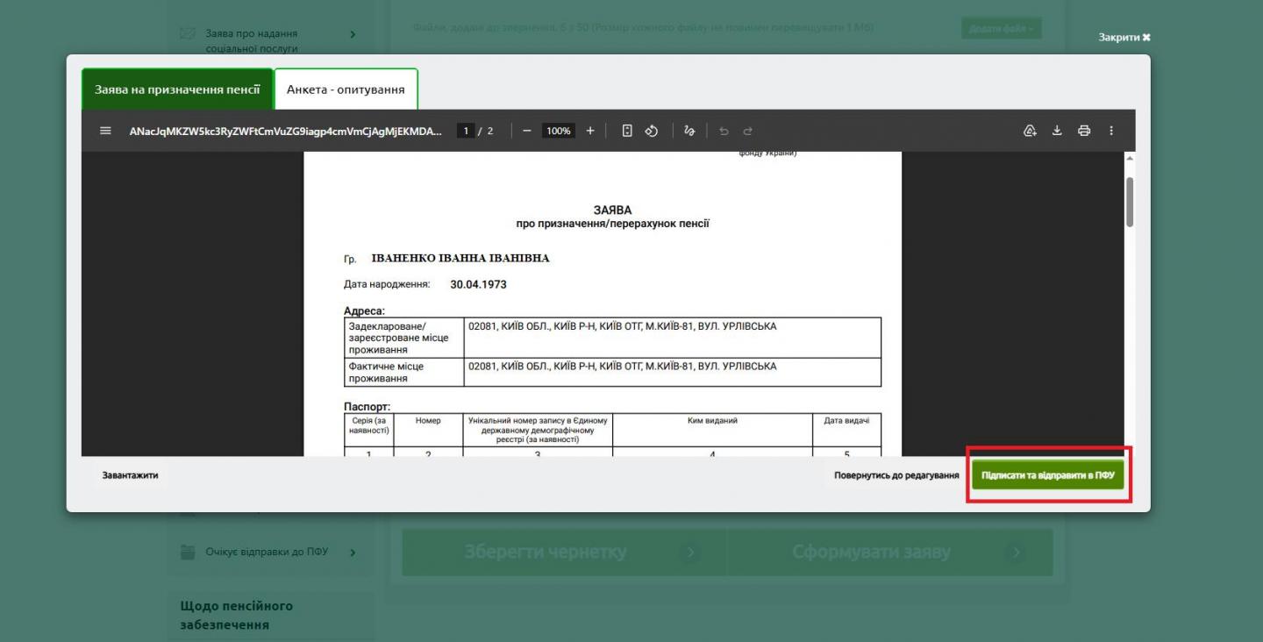Open the PDF viewer sidebar menu
Screen dimensions: 1263x642
click(x=106, y=131)
